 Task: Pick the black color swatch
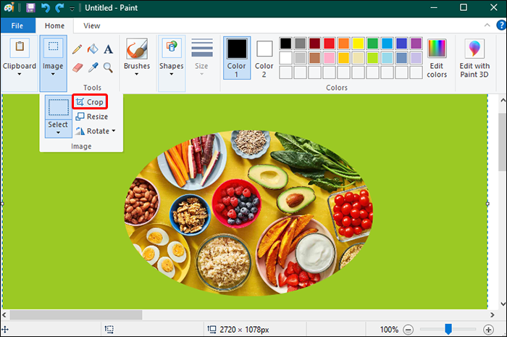coord(285,43)
